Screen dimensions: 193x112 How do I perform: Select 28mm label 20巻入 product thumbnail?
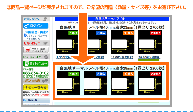pos(150,83)
